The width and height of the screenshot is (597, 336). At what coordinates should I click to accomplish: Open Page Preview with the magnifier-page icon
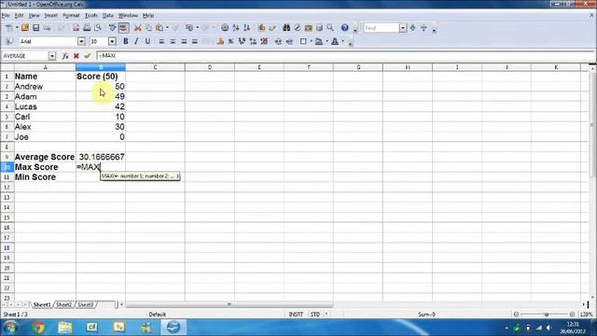98,28
